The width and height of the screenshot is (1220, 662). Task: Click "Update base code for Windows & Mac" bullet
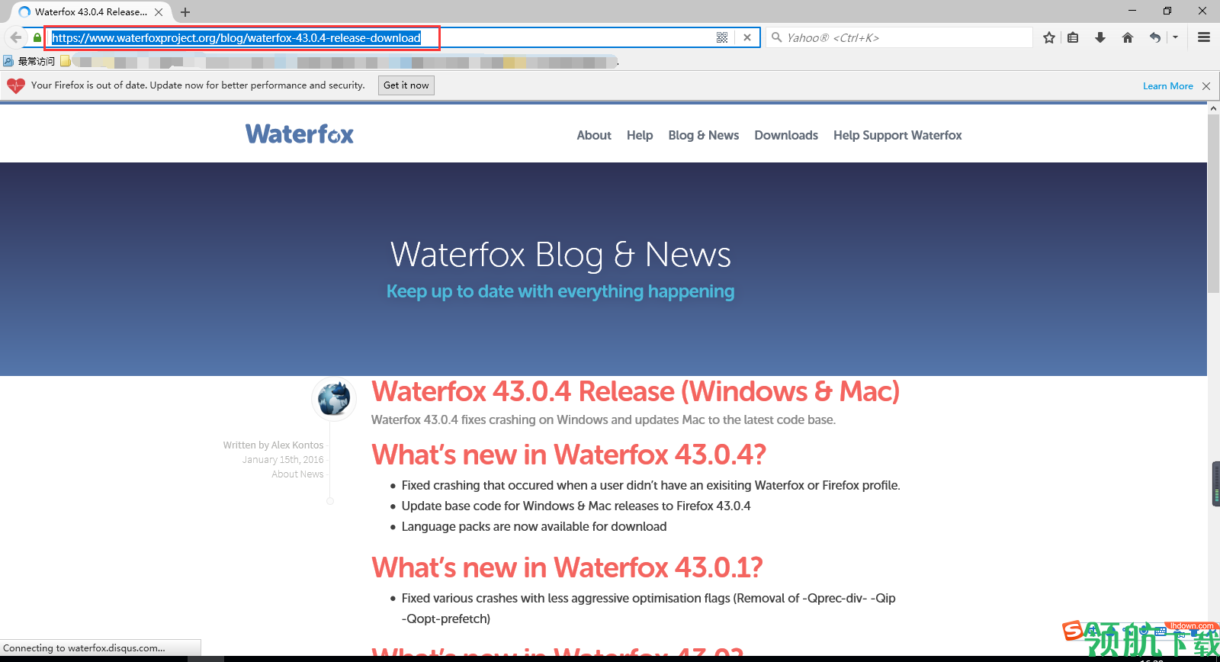pyautogui.click(x=576, y=506)
